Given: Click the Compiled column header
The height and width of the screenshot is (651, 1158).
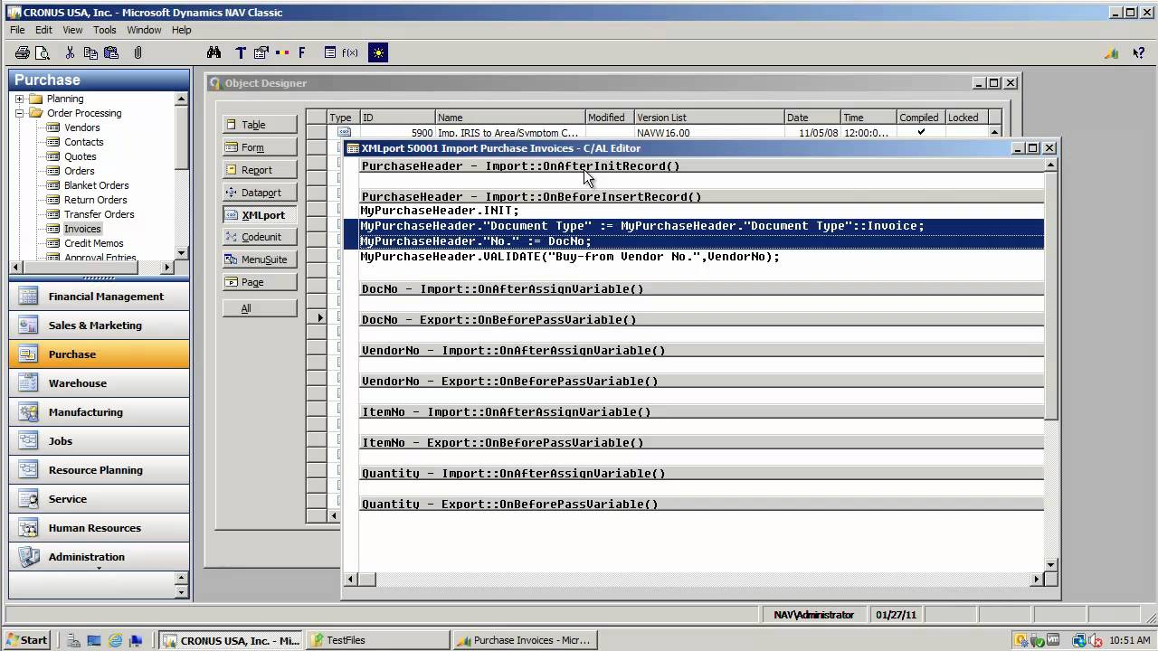Looking at the screenshot, I should [x=919, y=118].
